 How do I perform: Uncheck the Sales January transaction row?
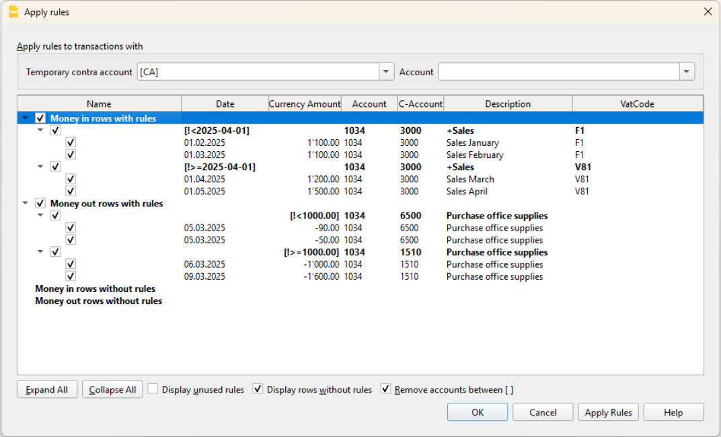70,142
